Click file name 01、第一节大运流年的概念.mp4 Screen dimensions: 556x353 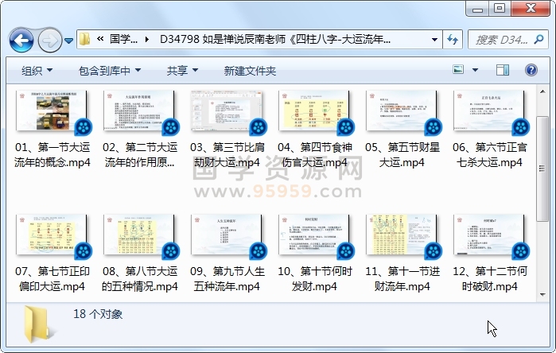pyautogui.click(x=52, y=154)
